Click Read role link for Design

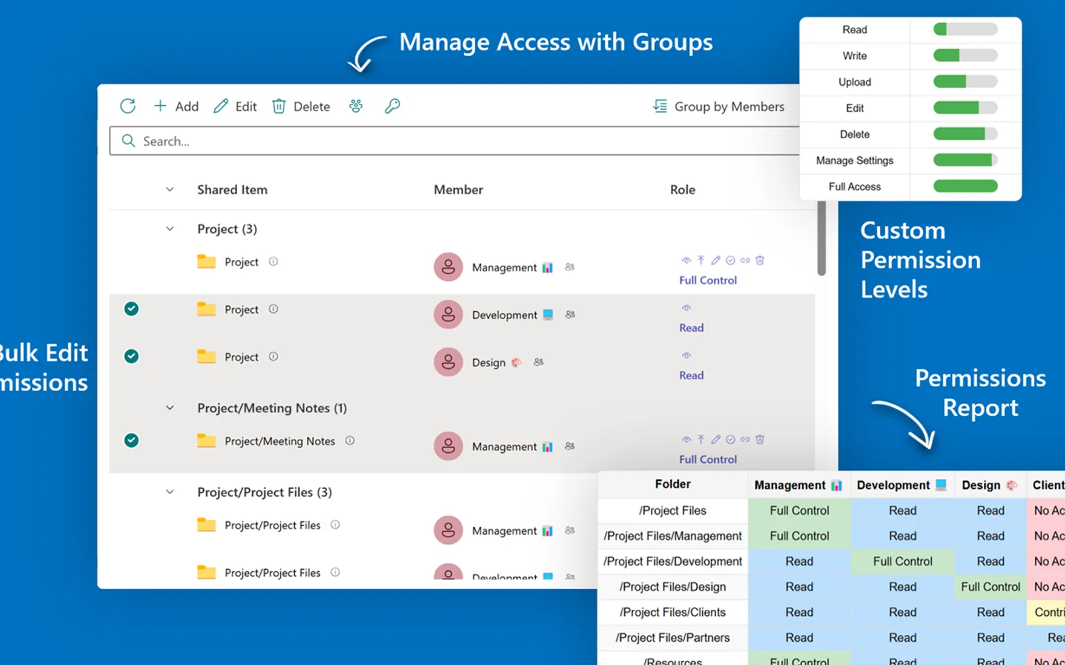tap(691, 375)
